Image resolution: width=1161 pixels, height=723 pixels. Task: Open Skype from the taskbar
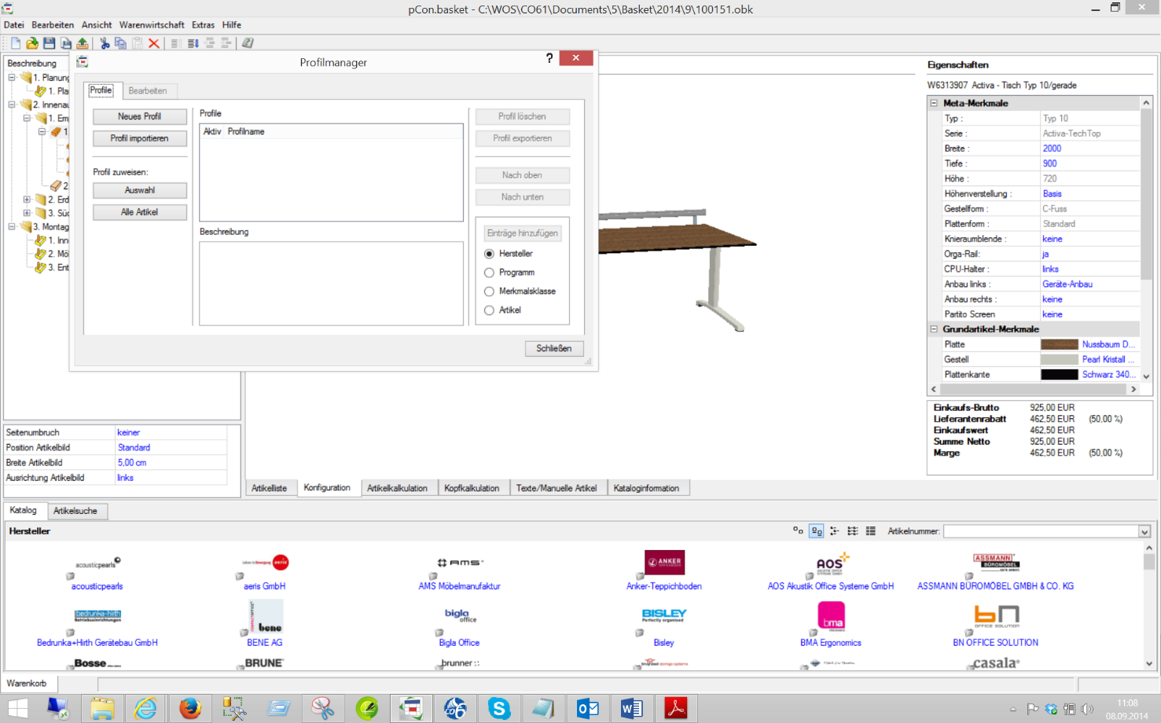click(x=498, y=708)
